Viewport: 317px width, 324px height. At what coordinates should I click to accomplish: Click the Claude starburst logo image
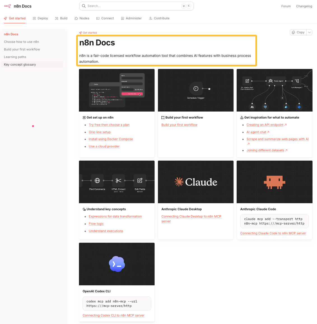[x=179, y=182]
